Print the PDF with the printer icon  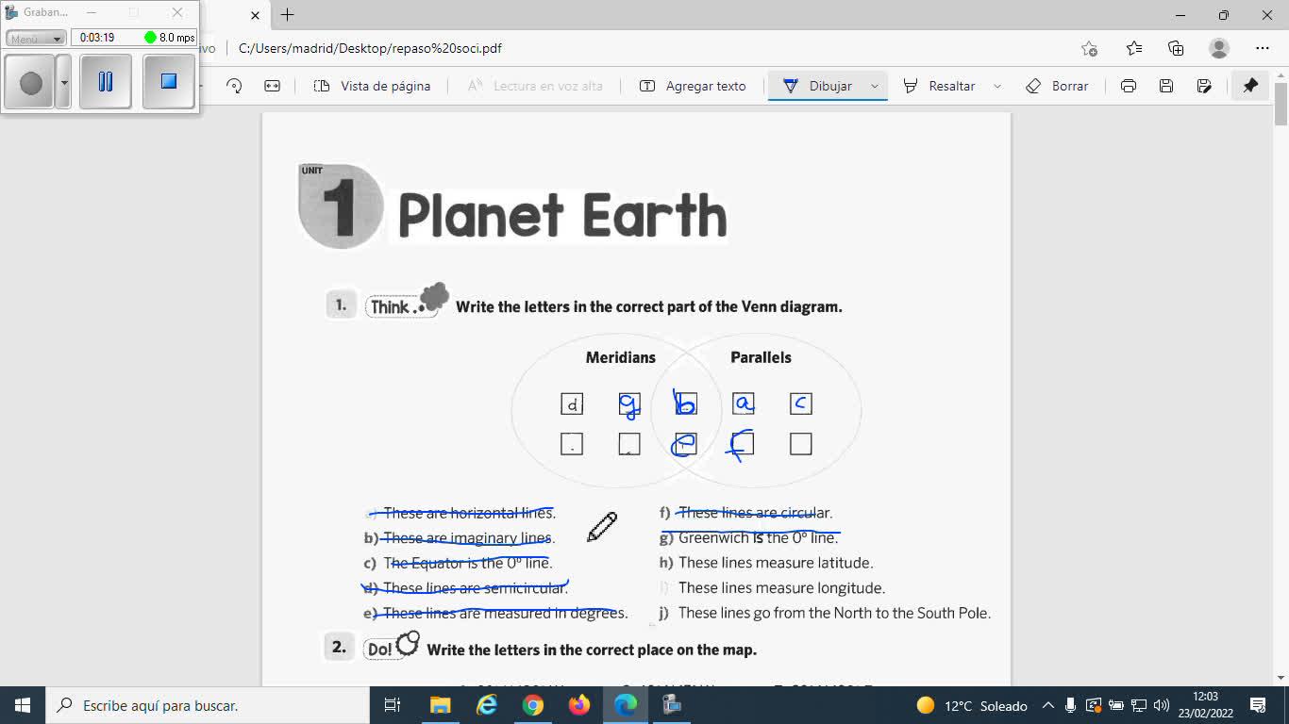click(1128, 86)
